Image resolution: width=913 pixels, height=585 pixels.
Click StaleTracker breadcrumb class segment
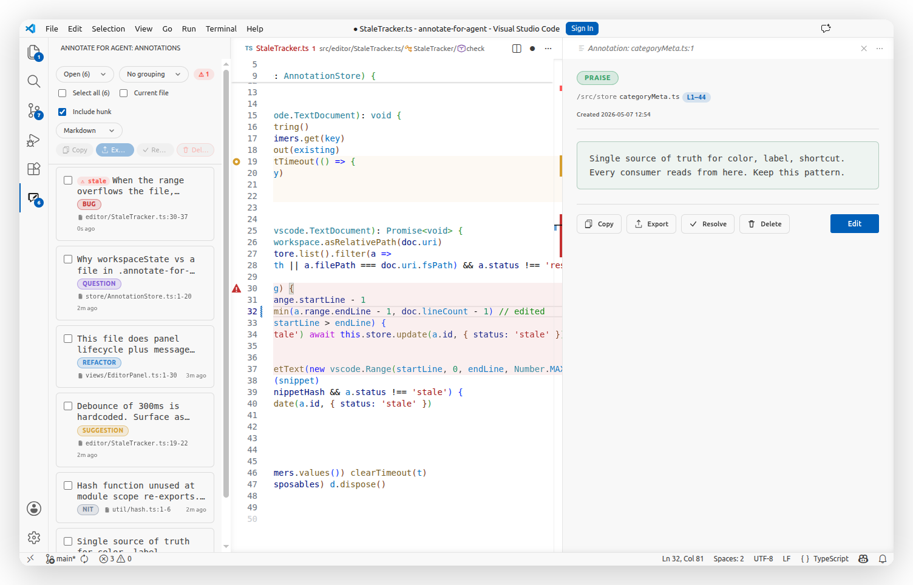pos(430,49)
